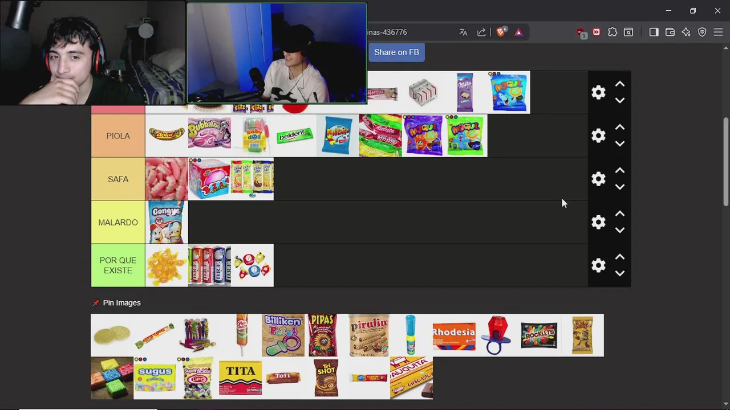The width and height of the screenshot is (730, 410).
Task: Open the Leo AI sparkle icon
Action: click(x=686, y=32)
